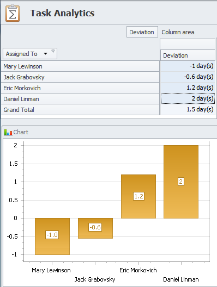Open the Assigned To dropdown arrow

tap(45, 54)
